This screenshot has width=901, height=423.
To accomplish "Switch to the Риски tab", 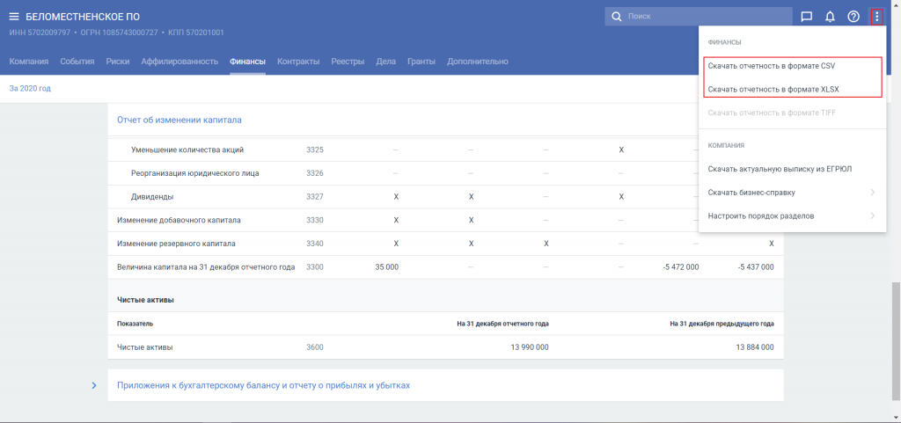I will click(x=118, y=62).
